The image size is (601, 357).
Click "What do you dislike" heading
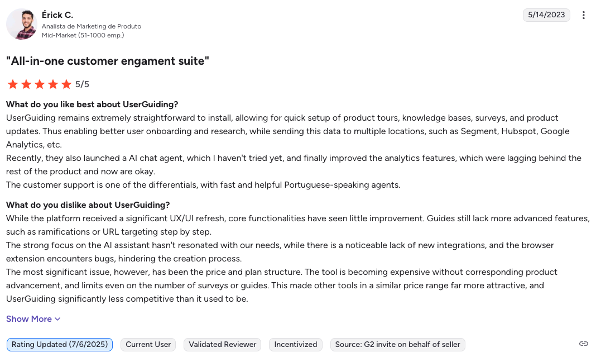click(x=88, y=205)
